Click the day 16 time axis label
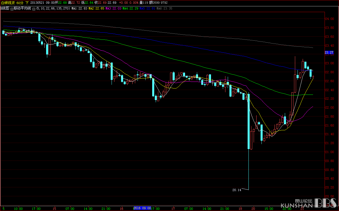The width and height of the screenshot is (339, 211). click(122, 209)
